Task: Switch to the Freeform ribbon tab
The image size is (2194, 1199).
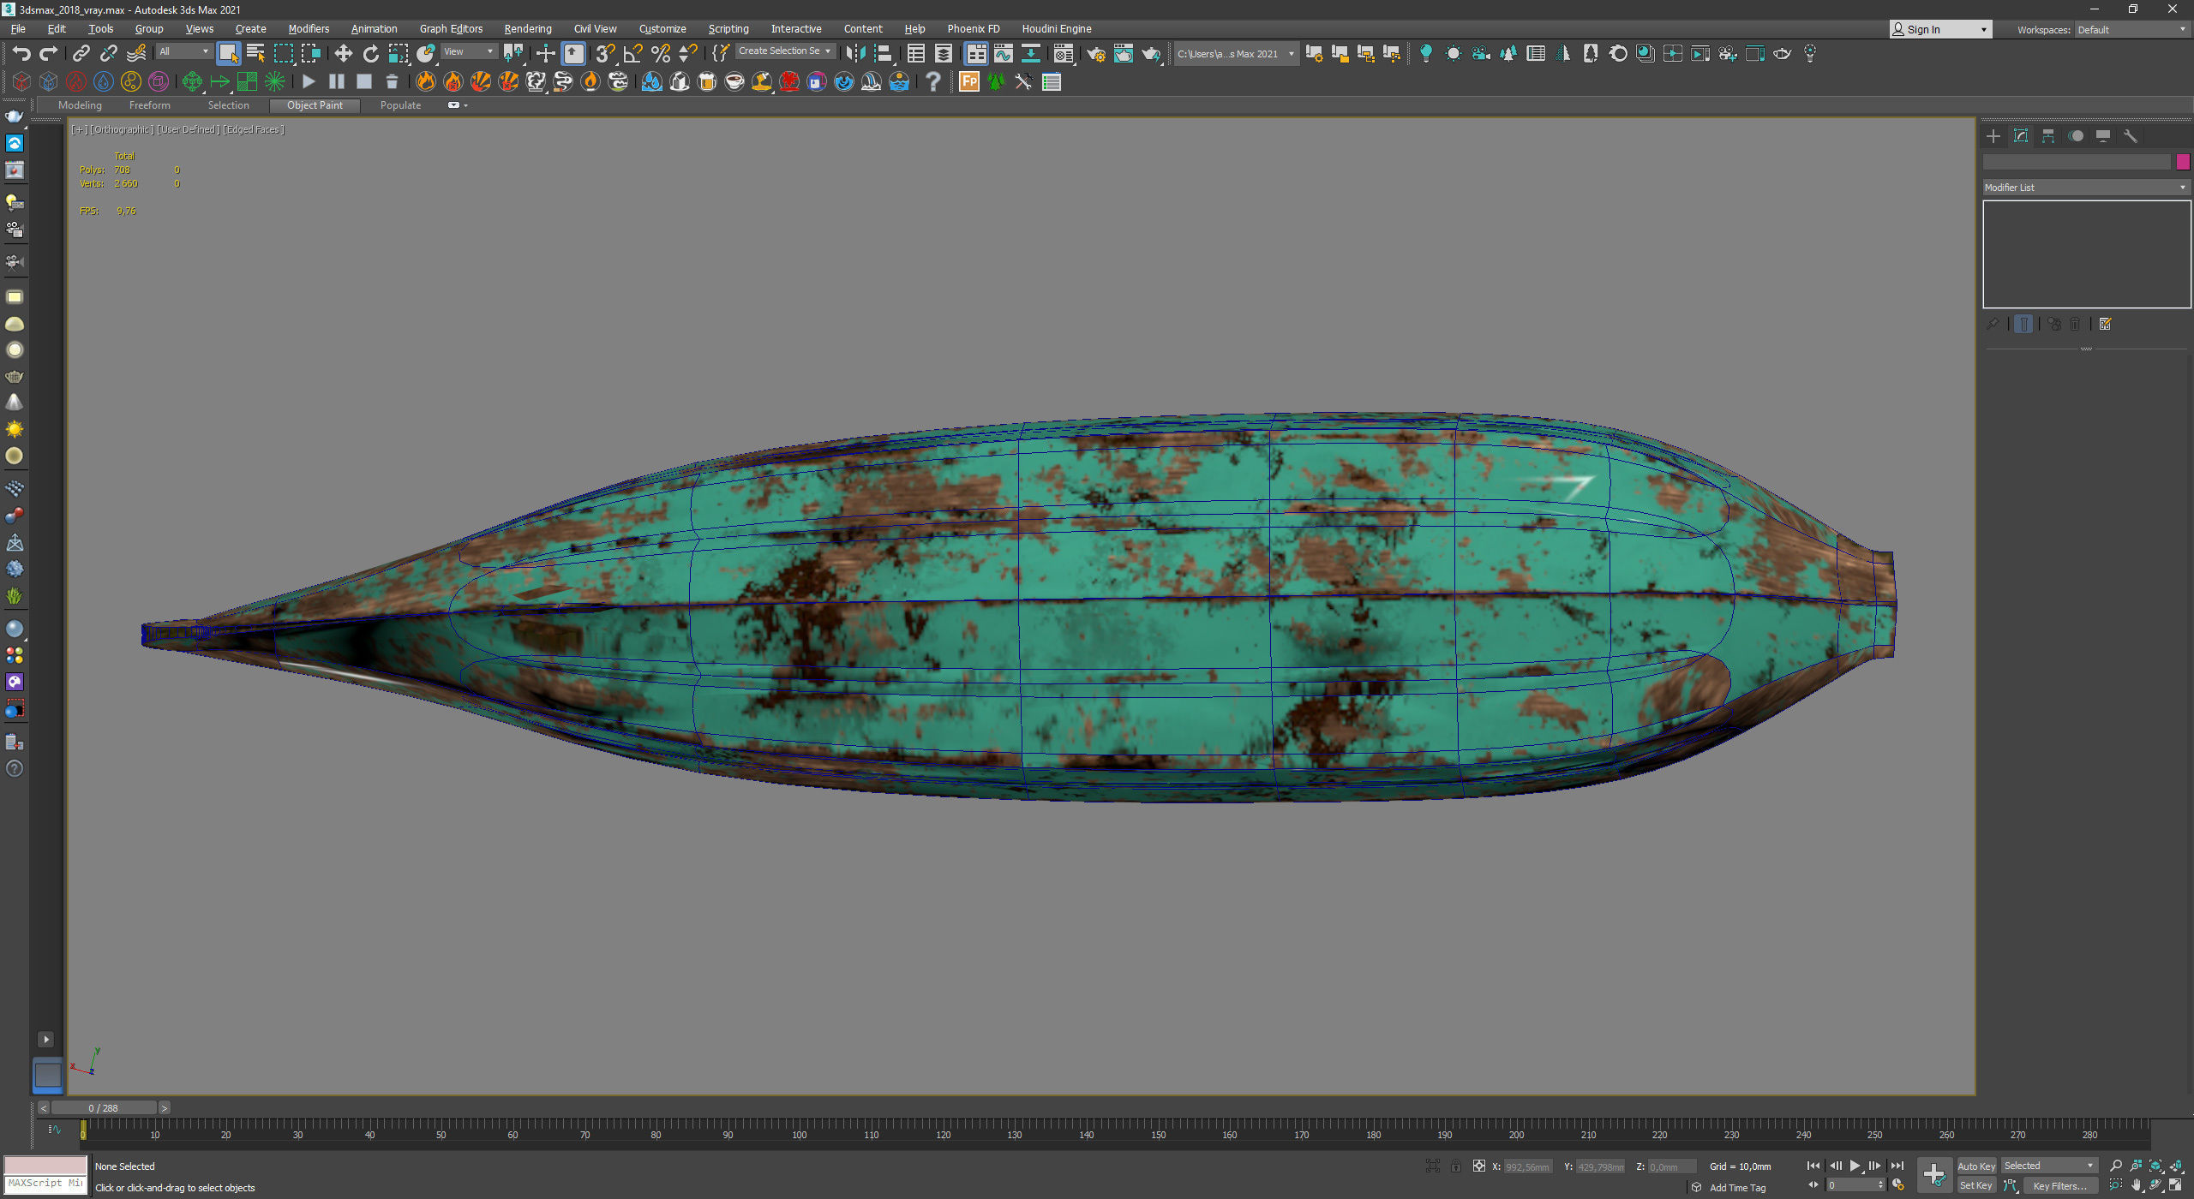Action: (x=149, y=105)
